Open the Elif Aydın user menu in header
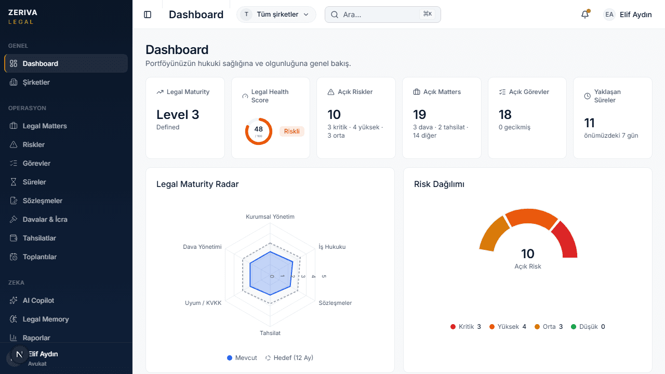The width and height of the screenshot is (665, 374). (628, 15)
